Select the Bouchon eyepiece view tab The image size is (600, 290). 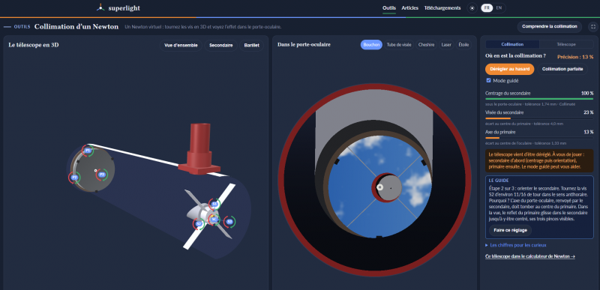pyautogui.click(x=371, y=45)
